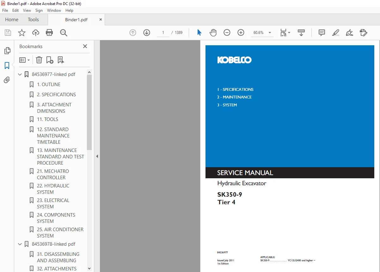Open bookmark 21. MECHATRO CONTROLLER
380x272 pixels.
coord(53,174)
